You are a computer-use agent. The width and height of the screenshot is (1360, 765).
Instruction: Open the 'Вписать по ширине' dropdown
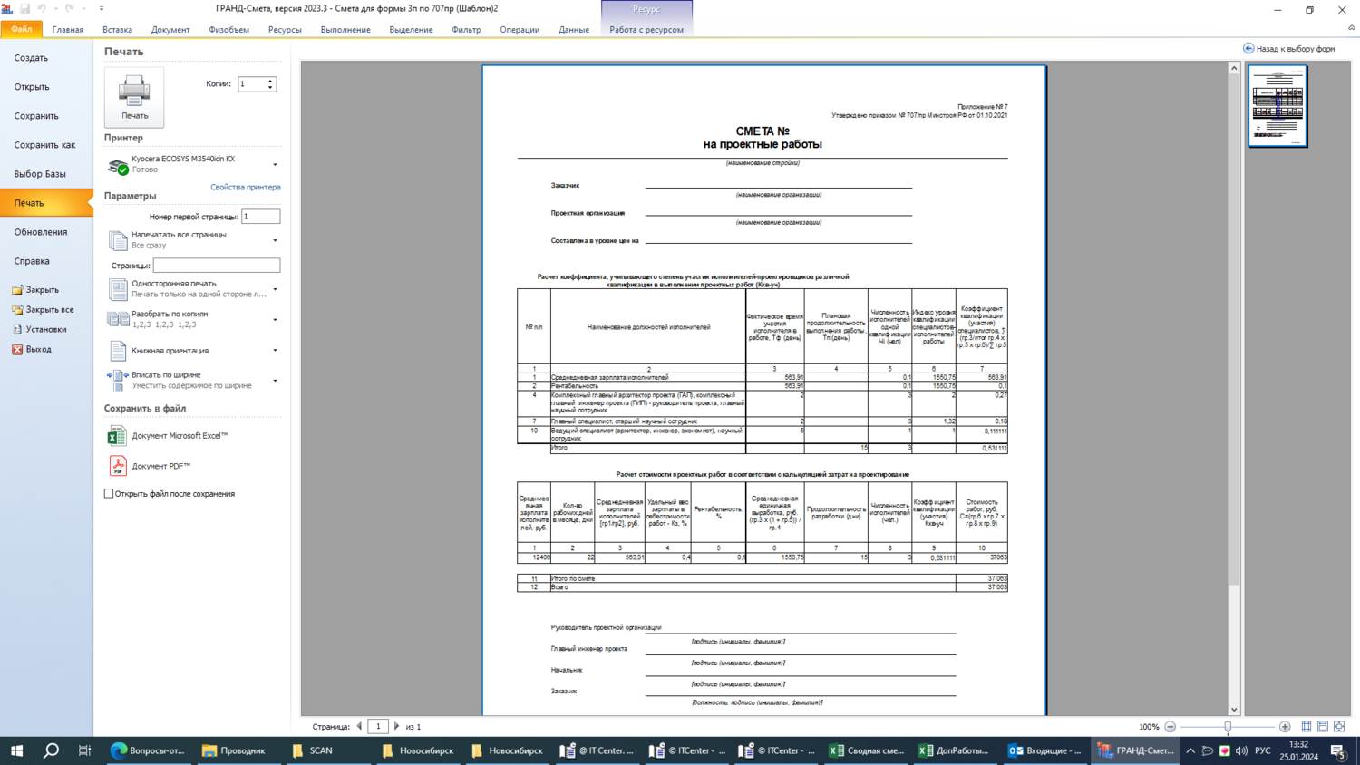pyautogui.click(x=275, y=381)
